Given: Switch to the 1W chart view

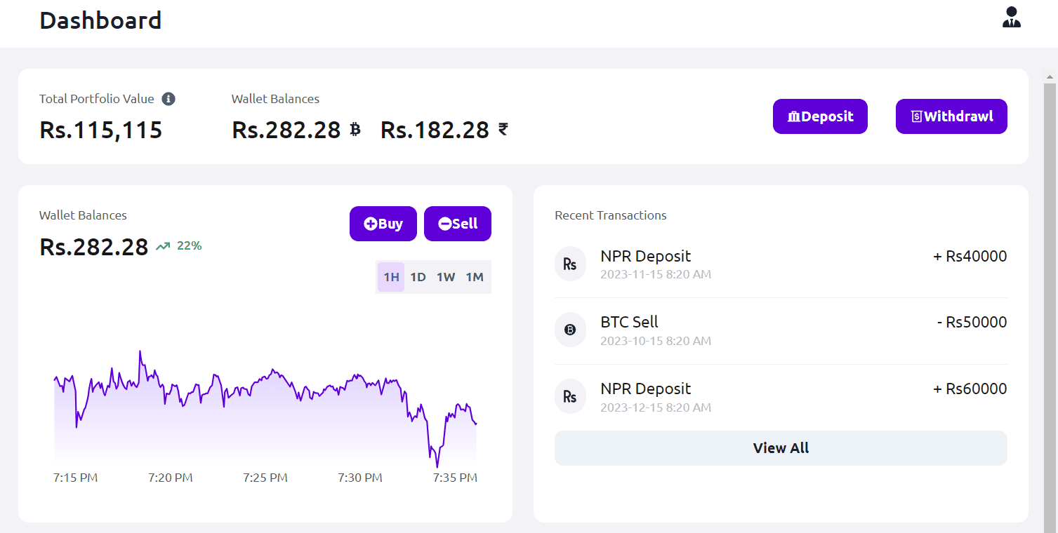Looking at the screenshot, I should tap(446, 276).
